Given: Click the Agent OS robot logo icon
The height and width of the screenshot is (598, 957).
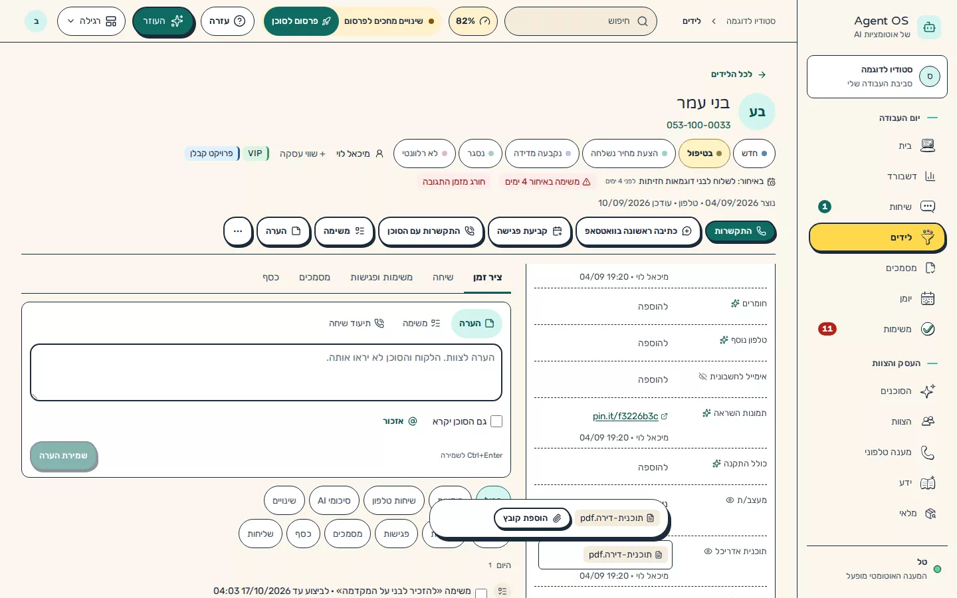Looking at the screenshot, I should [929, 27].
